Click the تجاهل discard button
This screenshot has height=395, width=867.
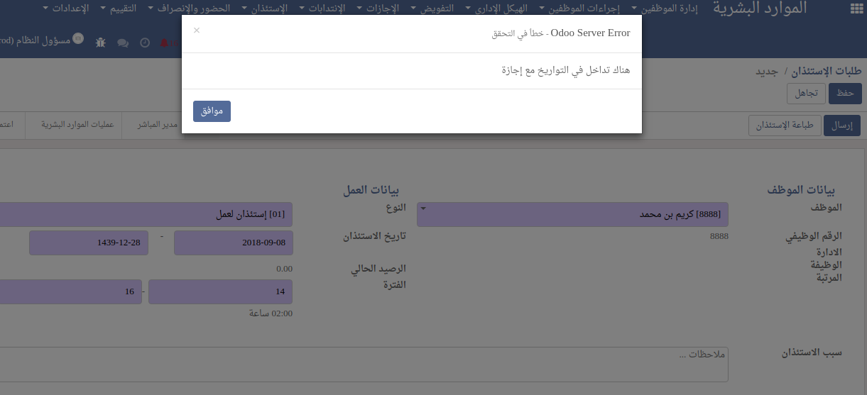(x=805, y=93)
